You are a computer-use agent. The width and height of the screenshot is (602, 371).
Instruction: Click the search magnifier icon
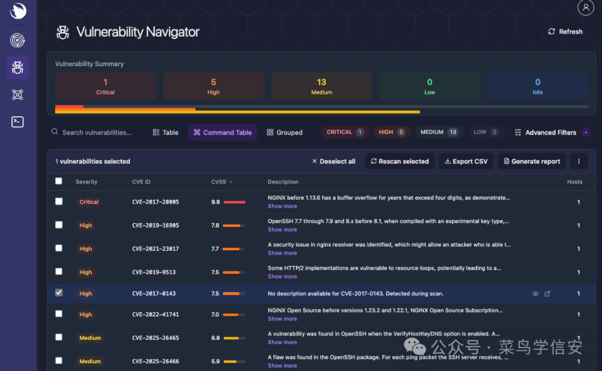[55, 132]
